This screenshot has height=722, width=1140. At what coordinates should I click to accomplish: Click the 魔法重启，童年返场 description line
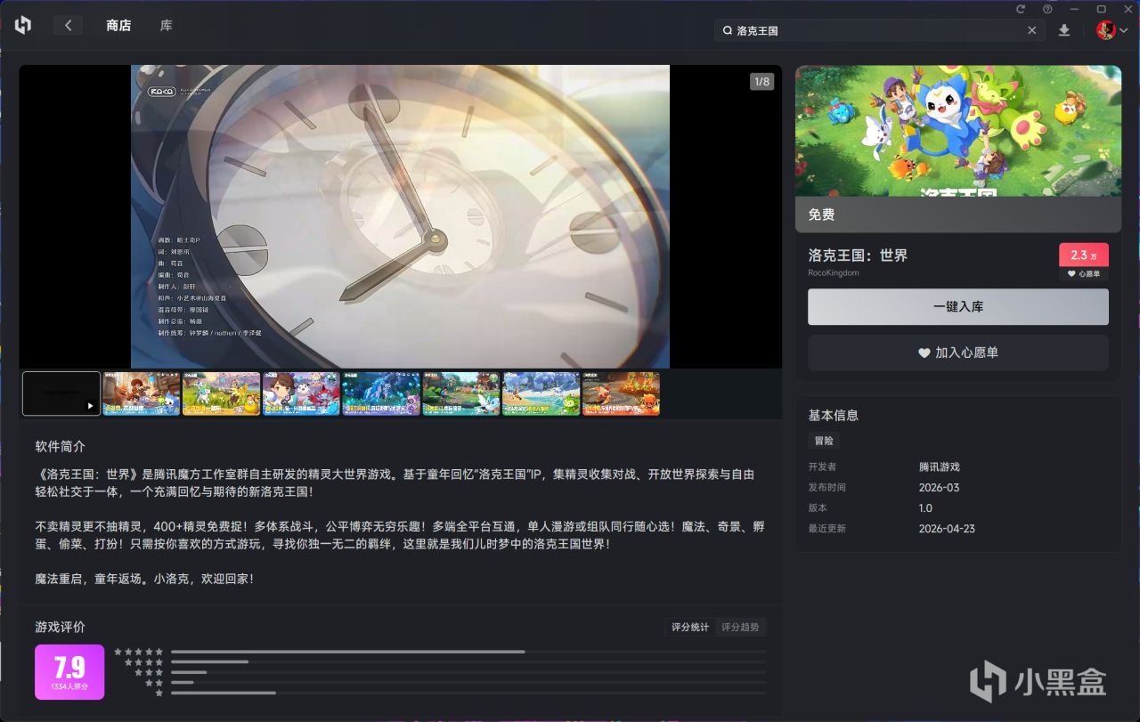coord(144,579)
